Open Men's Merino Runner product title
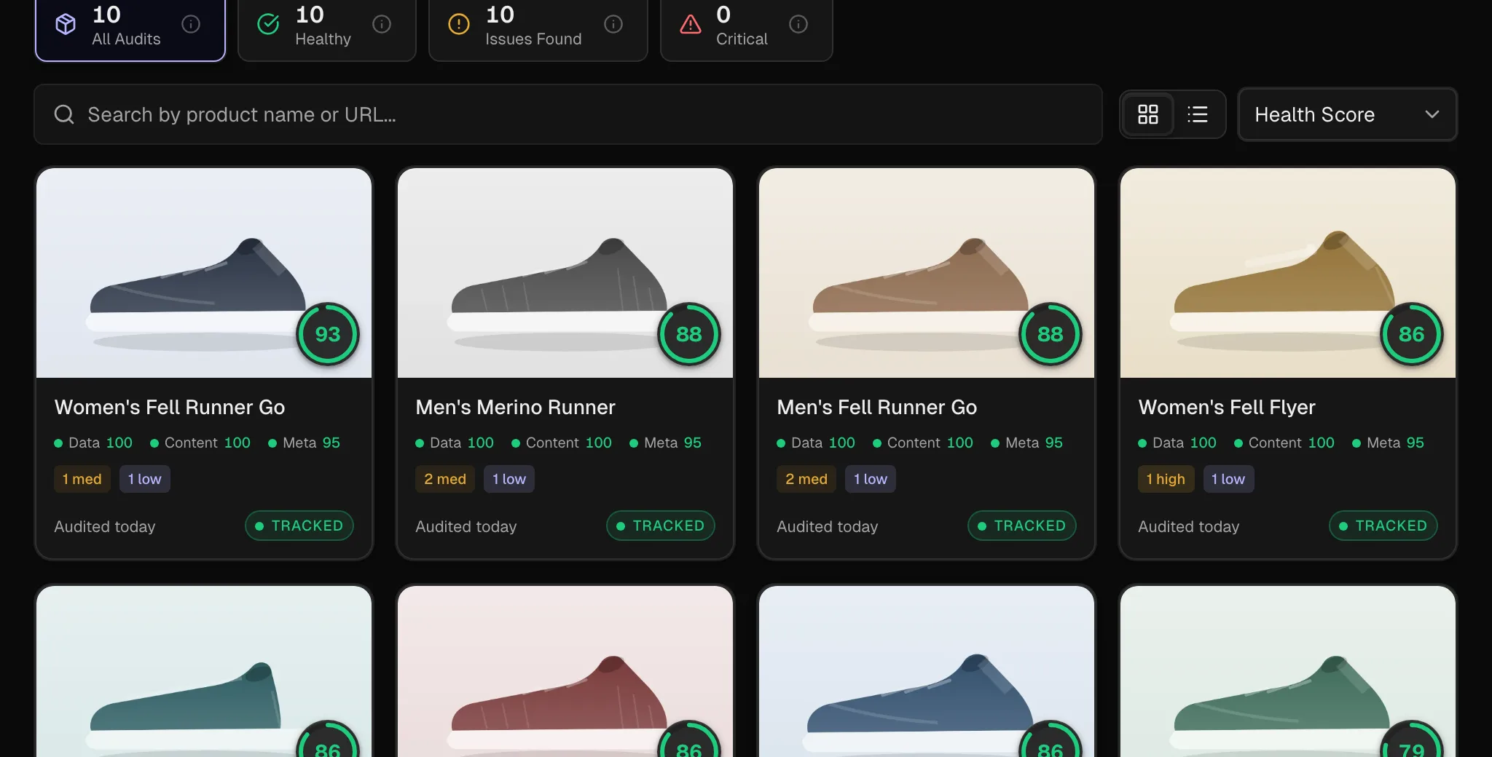 516,407
